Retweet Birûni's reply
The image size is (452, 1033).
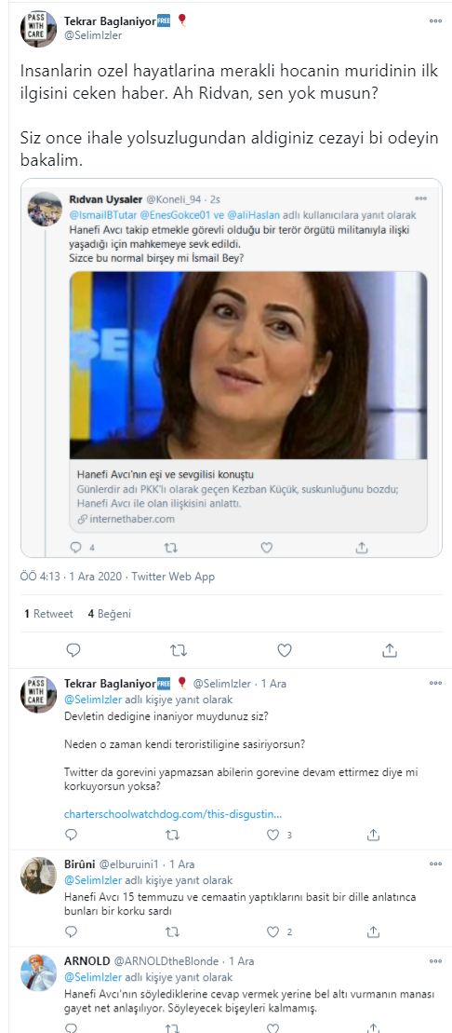coord(172,931)
